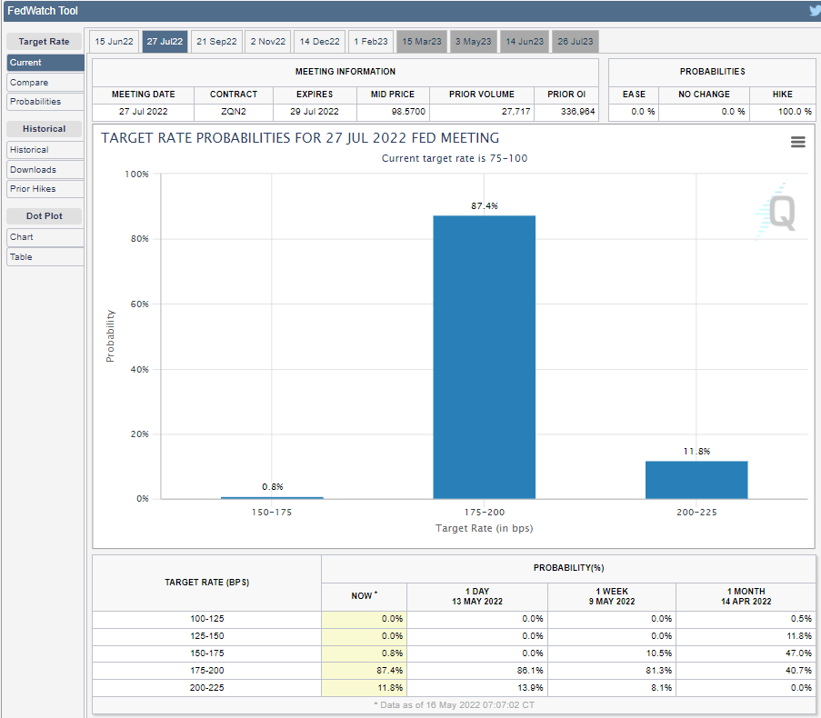Select the 15 Jun22 meeting tab
Screen dimensions: 821x718
pyautogui.click(x=114, y=42)
